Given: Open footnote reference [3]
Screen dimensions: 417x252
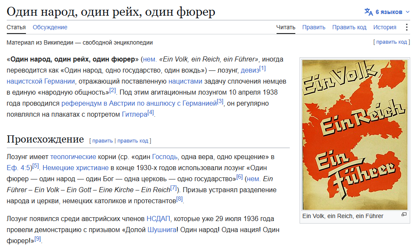Looking at the screenshot, I should [x=220, y=101].
